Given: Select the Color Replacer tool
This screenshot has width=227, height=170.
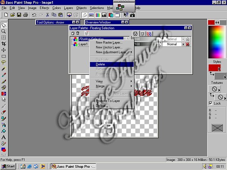Looking at the screenshot, I should pyautogui.click(x=4, y=94).
